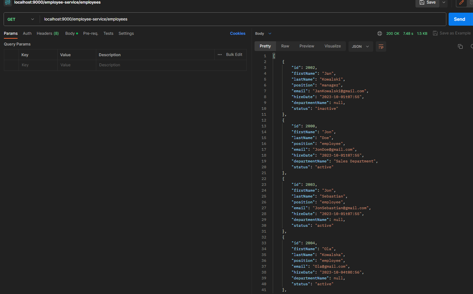
Task: Open the edit request pencil icon
Action: tap(461, 3)
